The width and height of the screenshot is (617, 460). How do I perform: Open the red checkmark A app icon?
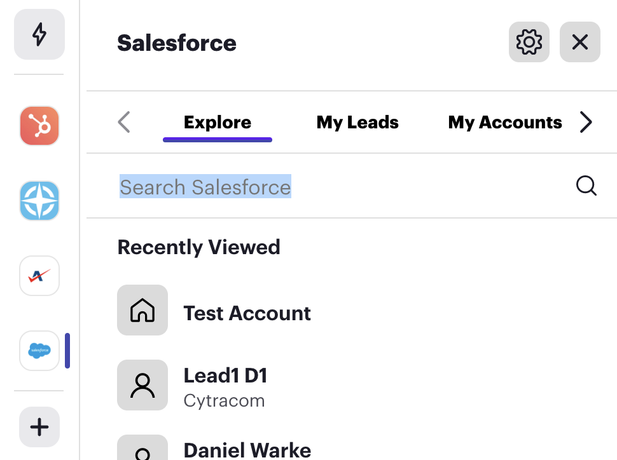tap(39, 276)
